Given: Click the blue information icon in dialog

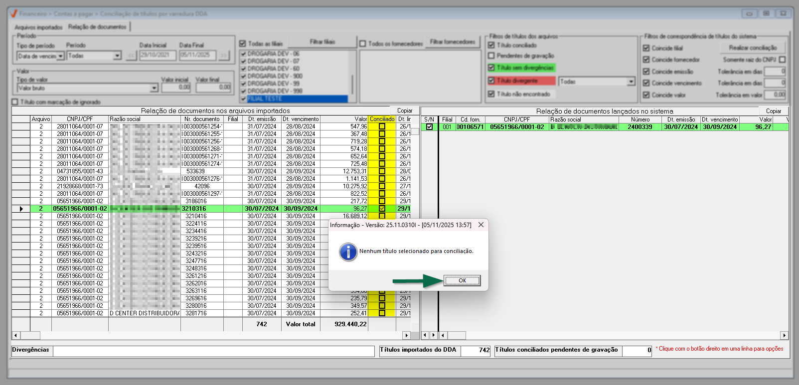Looking at the screenshot, I should 348,252.
